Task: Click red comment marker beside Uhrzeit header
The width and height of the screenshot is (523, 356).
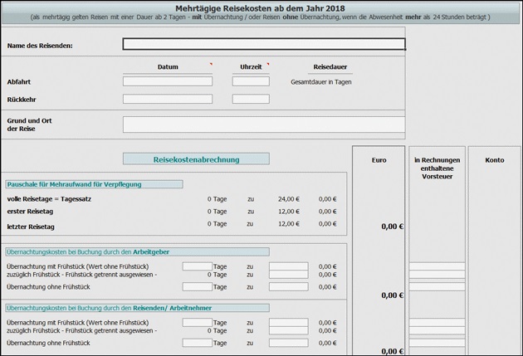Action: click(x=267, y=64)
